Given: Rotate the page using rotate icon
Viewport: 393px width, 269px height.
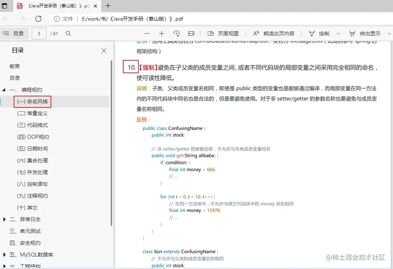Looking at the screenshot, I should (176, 33).
